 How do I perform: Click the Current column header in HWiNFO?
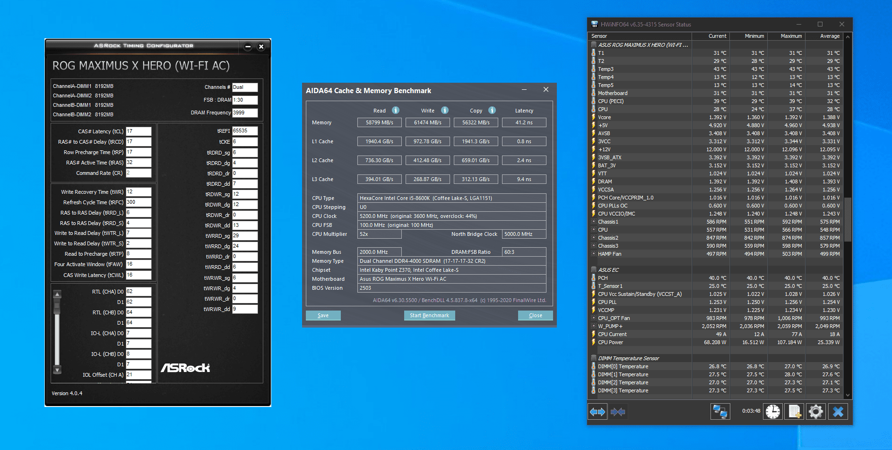coord(710,36)
